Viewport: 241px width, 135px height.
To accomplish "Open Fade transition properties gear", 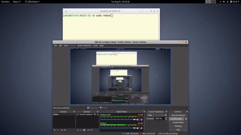I will click(x=166, y=115).
